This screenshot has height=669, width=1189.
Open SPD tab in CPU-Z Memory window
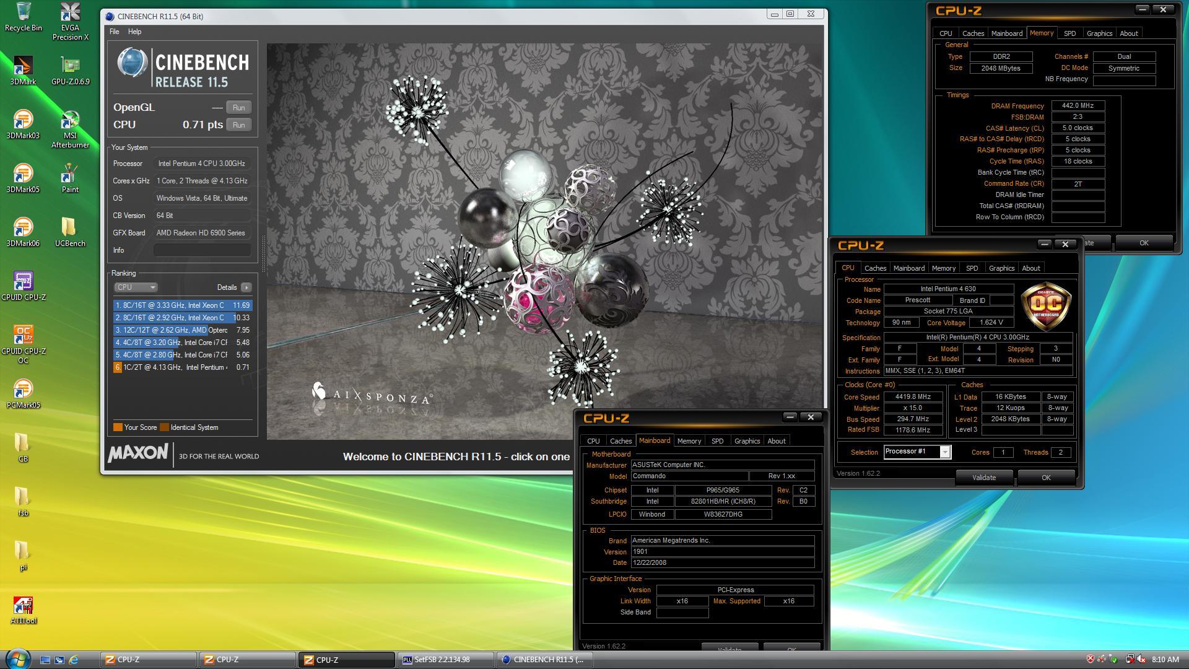(x=1069, y=33)
